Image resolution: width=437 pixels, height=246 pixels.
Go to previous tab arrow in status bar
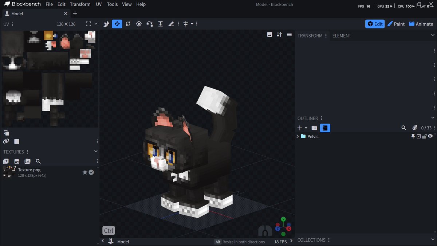coord(103,241)
